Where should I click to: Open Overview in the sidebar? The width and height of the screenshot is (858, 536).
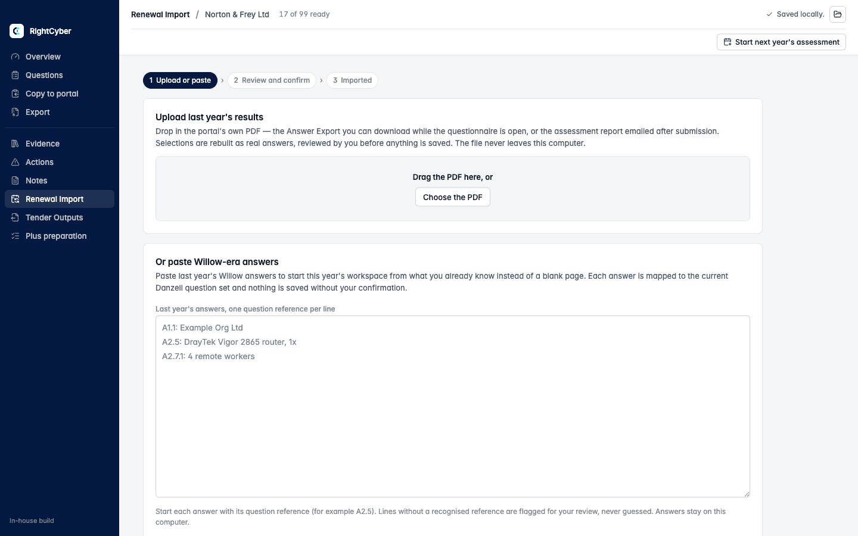[60, 57]
